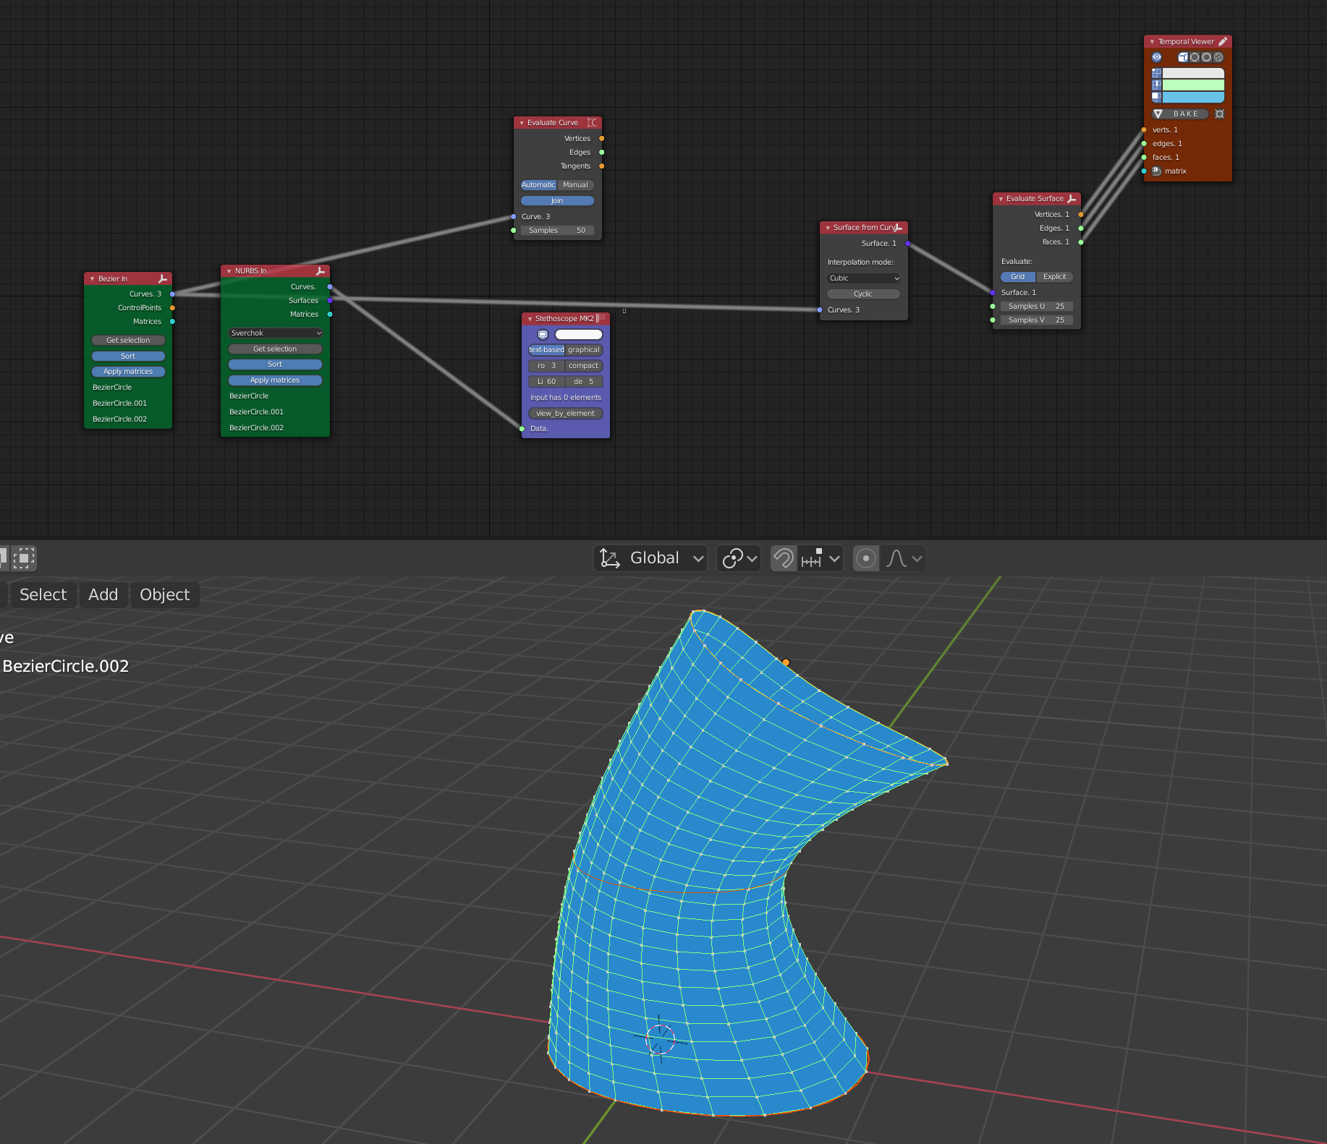Toggle the snapping magnet icon
1327x1144 pixels.
tap(784, 558)
